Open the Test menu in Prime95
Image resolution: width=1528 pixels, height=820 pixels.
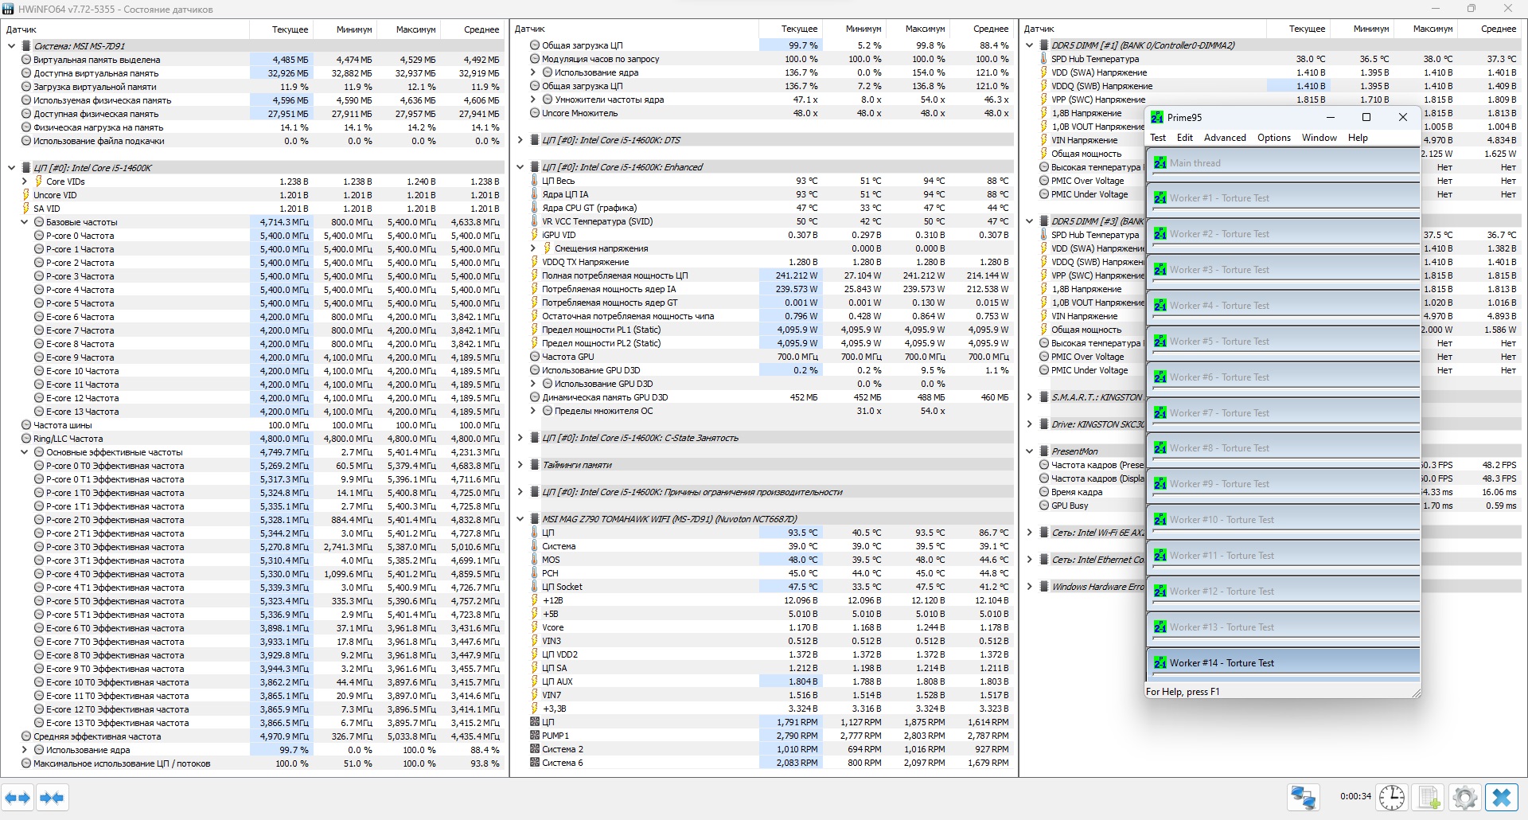(1158, 138)
